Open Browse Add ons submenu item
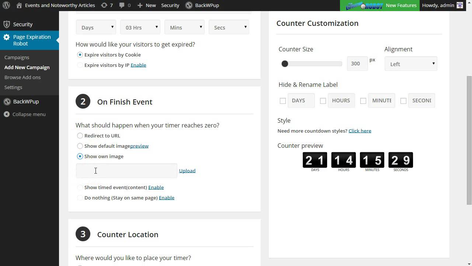The height and width of the screenshot is (266, 472). coord(22,77)
